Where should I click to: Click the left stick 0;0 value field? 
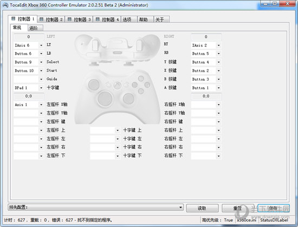[x=29, y=96]
